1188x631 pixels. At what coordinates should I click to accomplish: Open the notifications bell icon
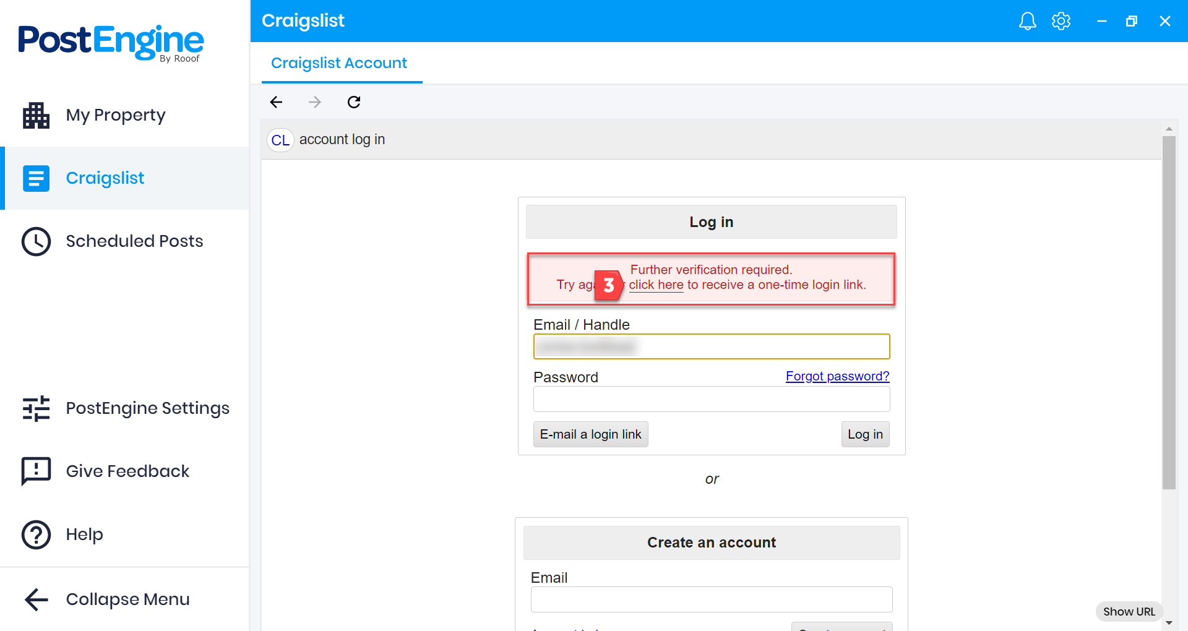tap(1027, 21)
